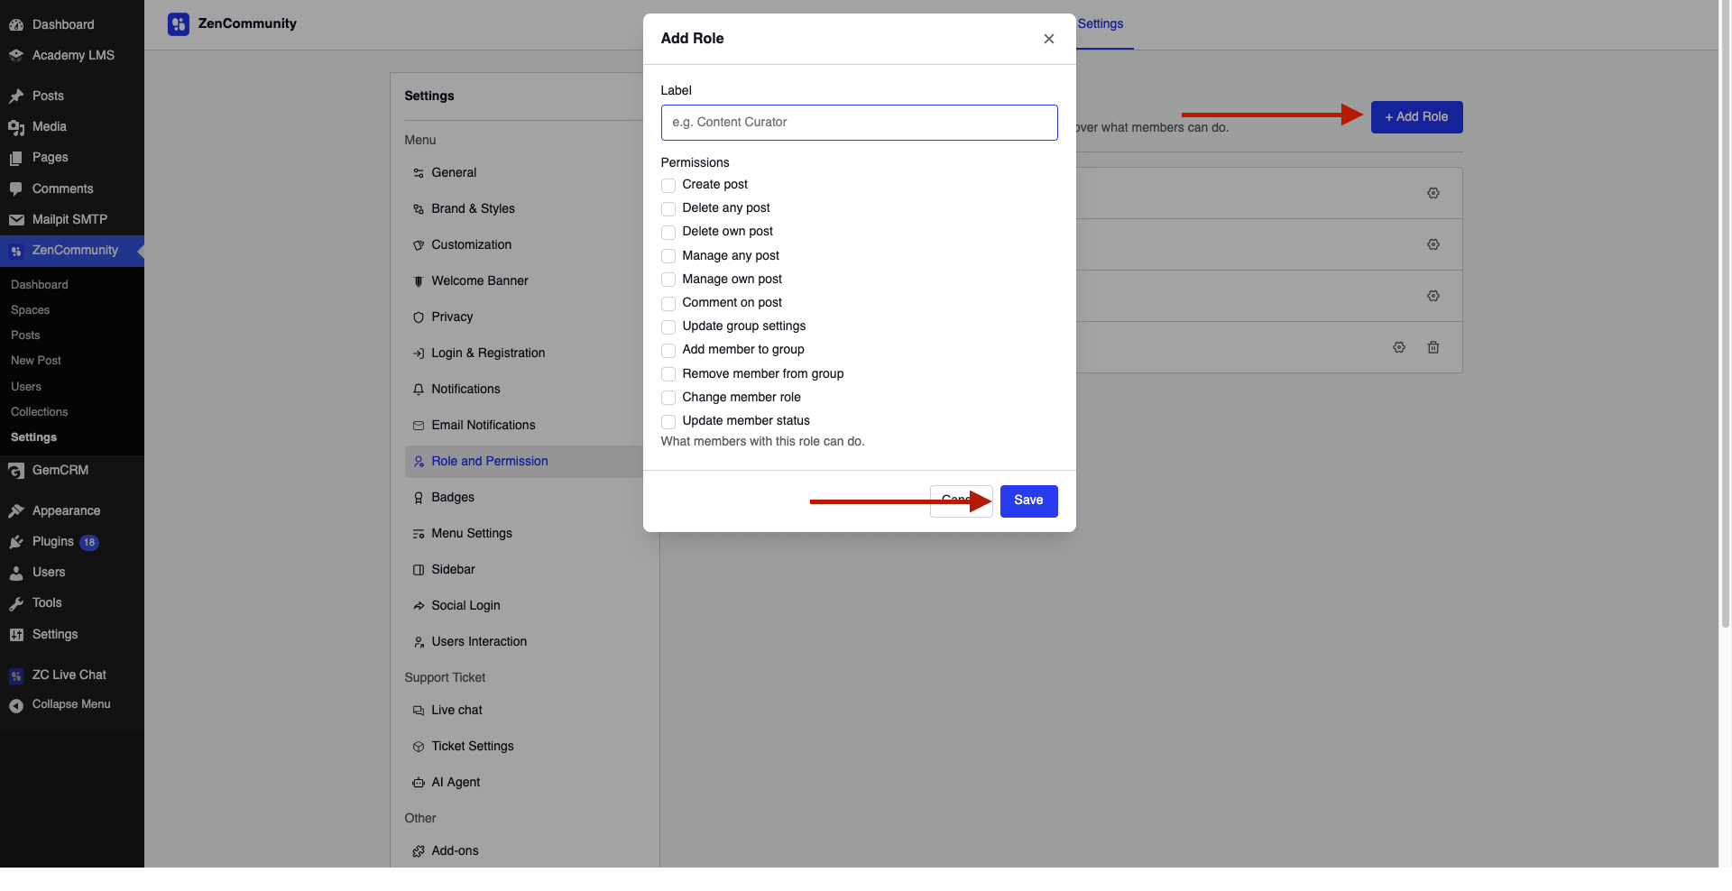Toggle Update member status checkbox
Image resolution: width=1732 pixels, height=891 pixels.
pyautogui.click(x=668, y=422)
